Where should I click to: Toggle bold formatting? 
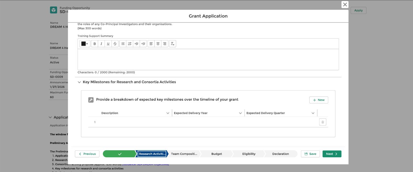coord(94,44)
